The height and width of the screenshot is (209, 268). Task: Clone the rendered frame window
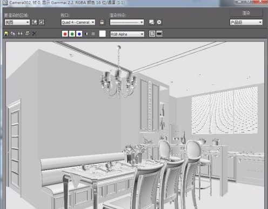[20, 33]
